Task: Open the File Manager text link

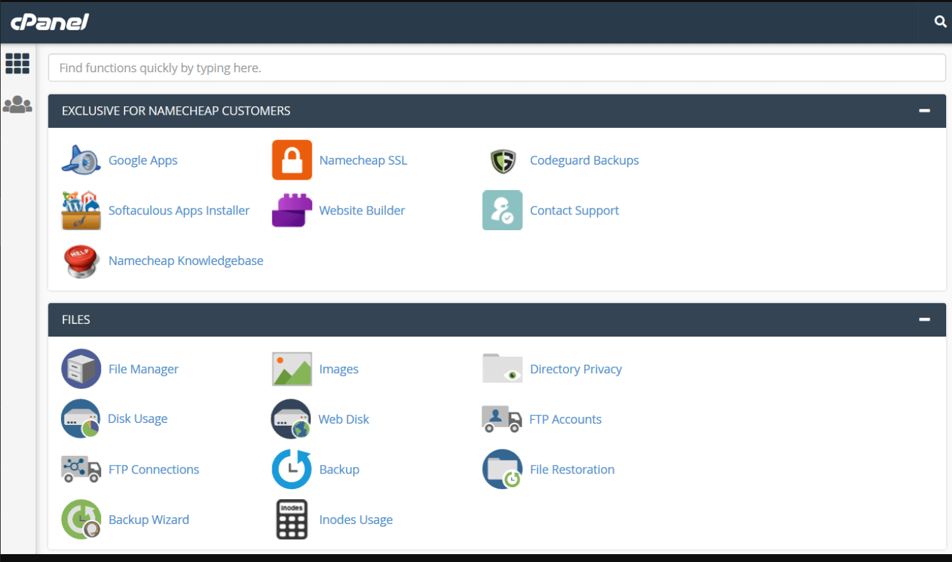Action: click(x=144, y=369)
